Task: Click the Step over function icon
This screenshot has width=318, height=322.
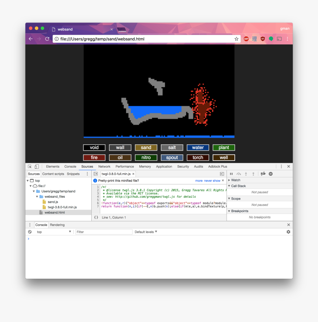Action: (238, 174)
